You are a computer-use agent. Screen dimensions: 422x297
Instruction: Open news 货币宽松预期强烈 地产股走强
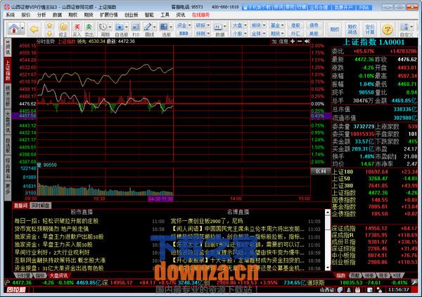point(51,229)
